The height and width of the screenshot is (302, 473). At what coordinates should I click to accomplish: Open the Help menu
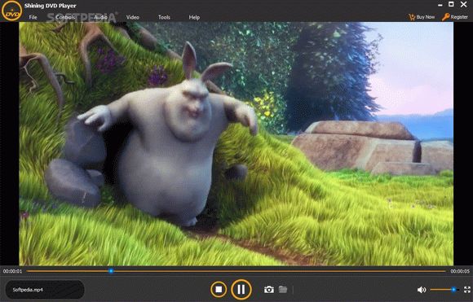[194, 17]
